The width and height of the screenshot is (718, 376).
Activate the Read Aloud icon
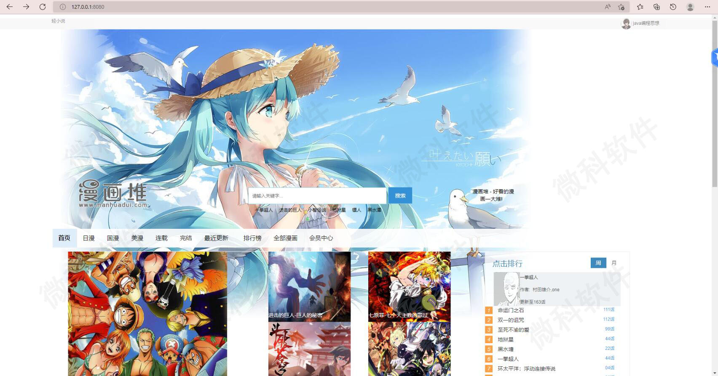pyautogui.click(x=608, y=7)
